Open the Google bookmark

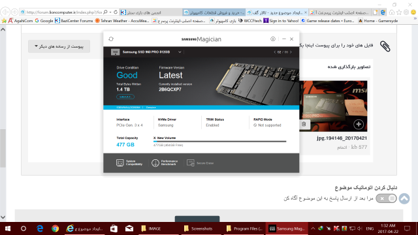44,21
